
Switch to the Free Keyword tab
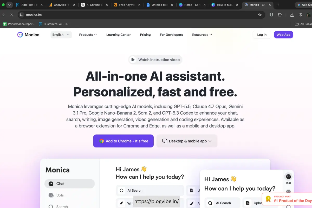(127, 5)
